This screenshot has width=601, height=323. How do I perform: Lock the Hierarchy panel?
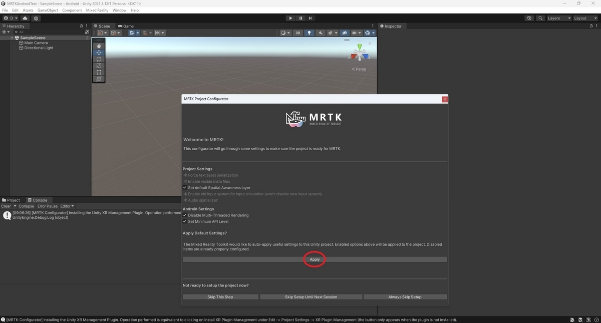pyautogui.click(x=81, y=26)
